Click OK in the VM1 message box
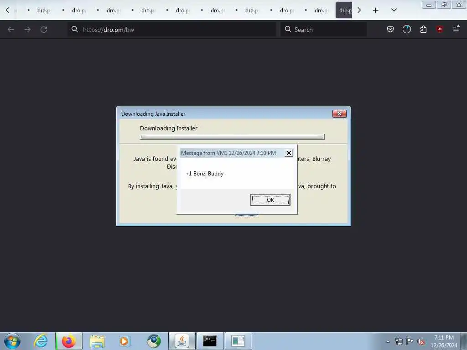Viewport: 467px width, 350px height. pyautogui.click(x=270, y=200)
